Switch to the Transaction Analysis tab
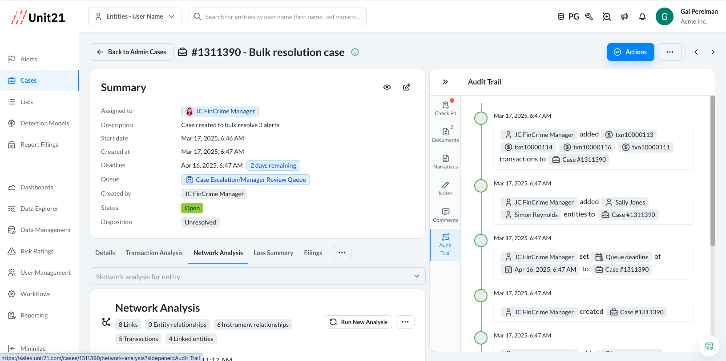 click(154, 253)
